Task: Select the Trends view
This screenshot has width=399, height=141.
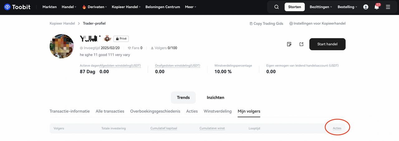Action: pyautogui.click(x=183, y=98)
